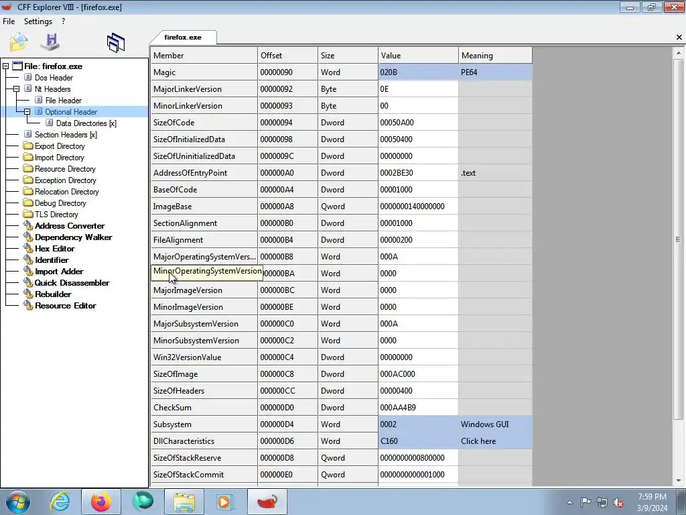Click the Identifier tool icon
The image size is (686, 515).
pyautogui.click(x=28, y=260)
